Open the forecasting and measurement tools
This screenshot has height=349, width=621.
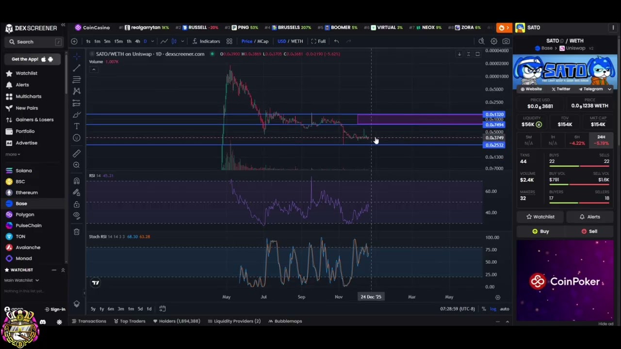[76, 103]
